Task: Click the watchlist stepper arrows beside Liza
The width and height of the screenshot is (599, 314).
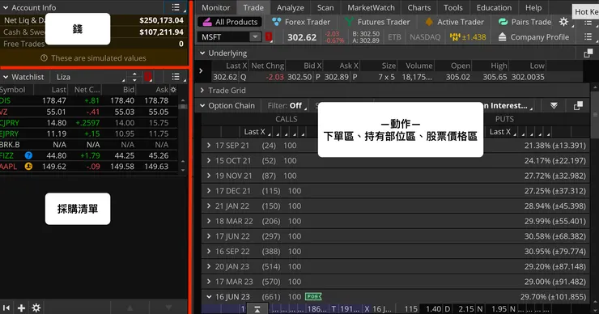Action: tap(134, 77)
